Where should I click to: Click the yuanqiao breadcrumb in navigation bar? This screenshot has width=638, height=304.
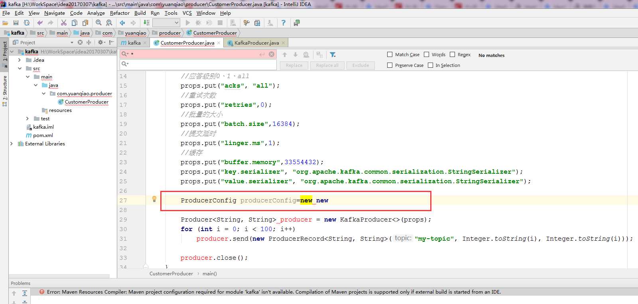pyautogui.click(x=132, y=33)
